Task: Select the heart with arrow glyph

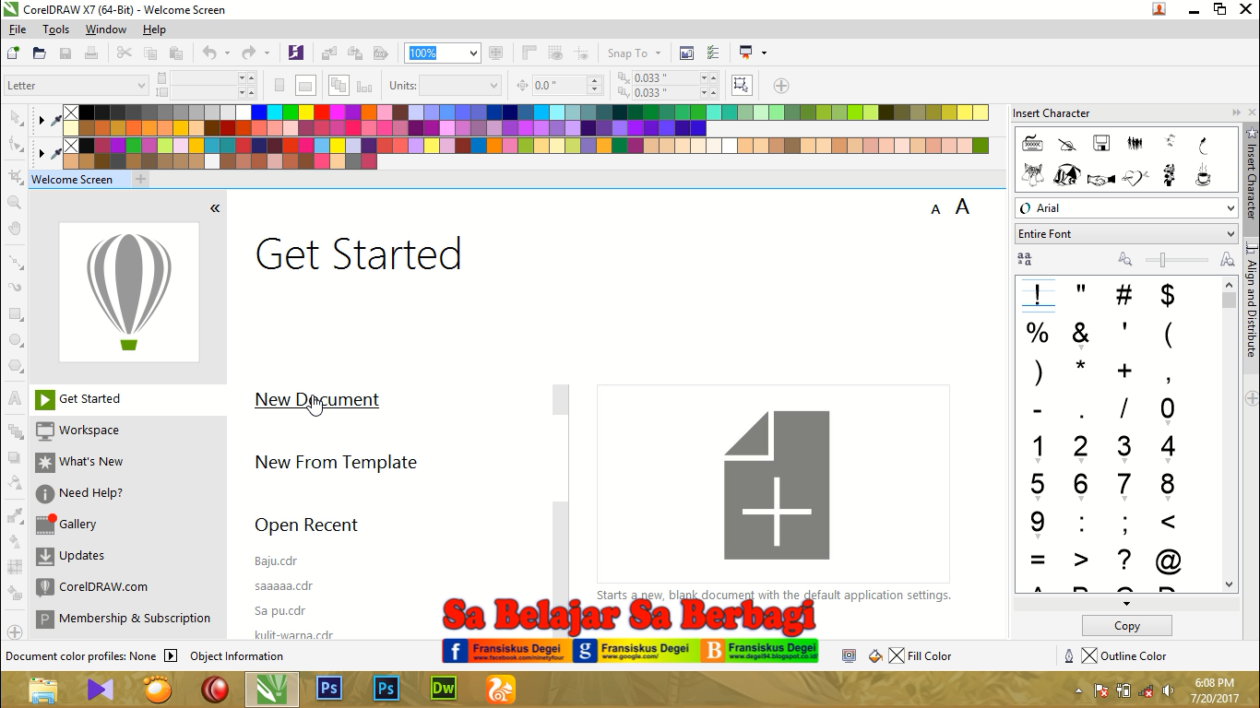Action: point(1135,176)
